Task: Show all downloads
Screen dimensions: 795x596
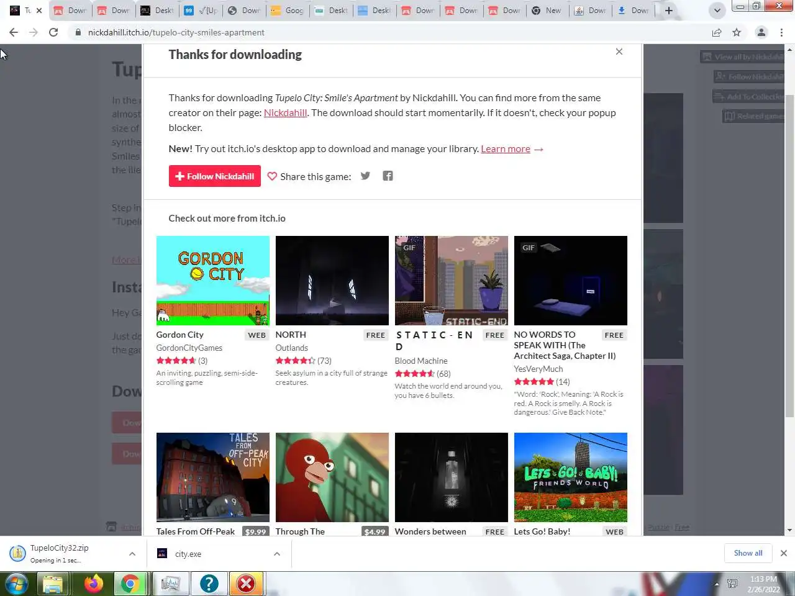Action: pyautogui.click(x=748, y=553)
